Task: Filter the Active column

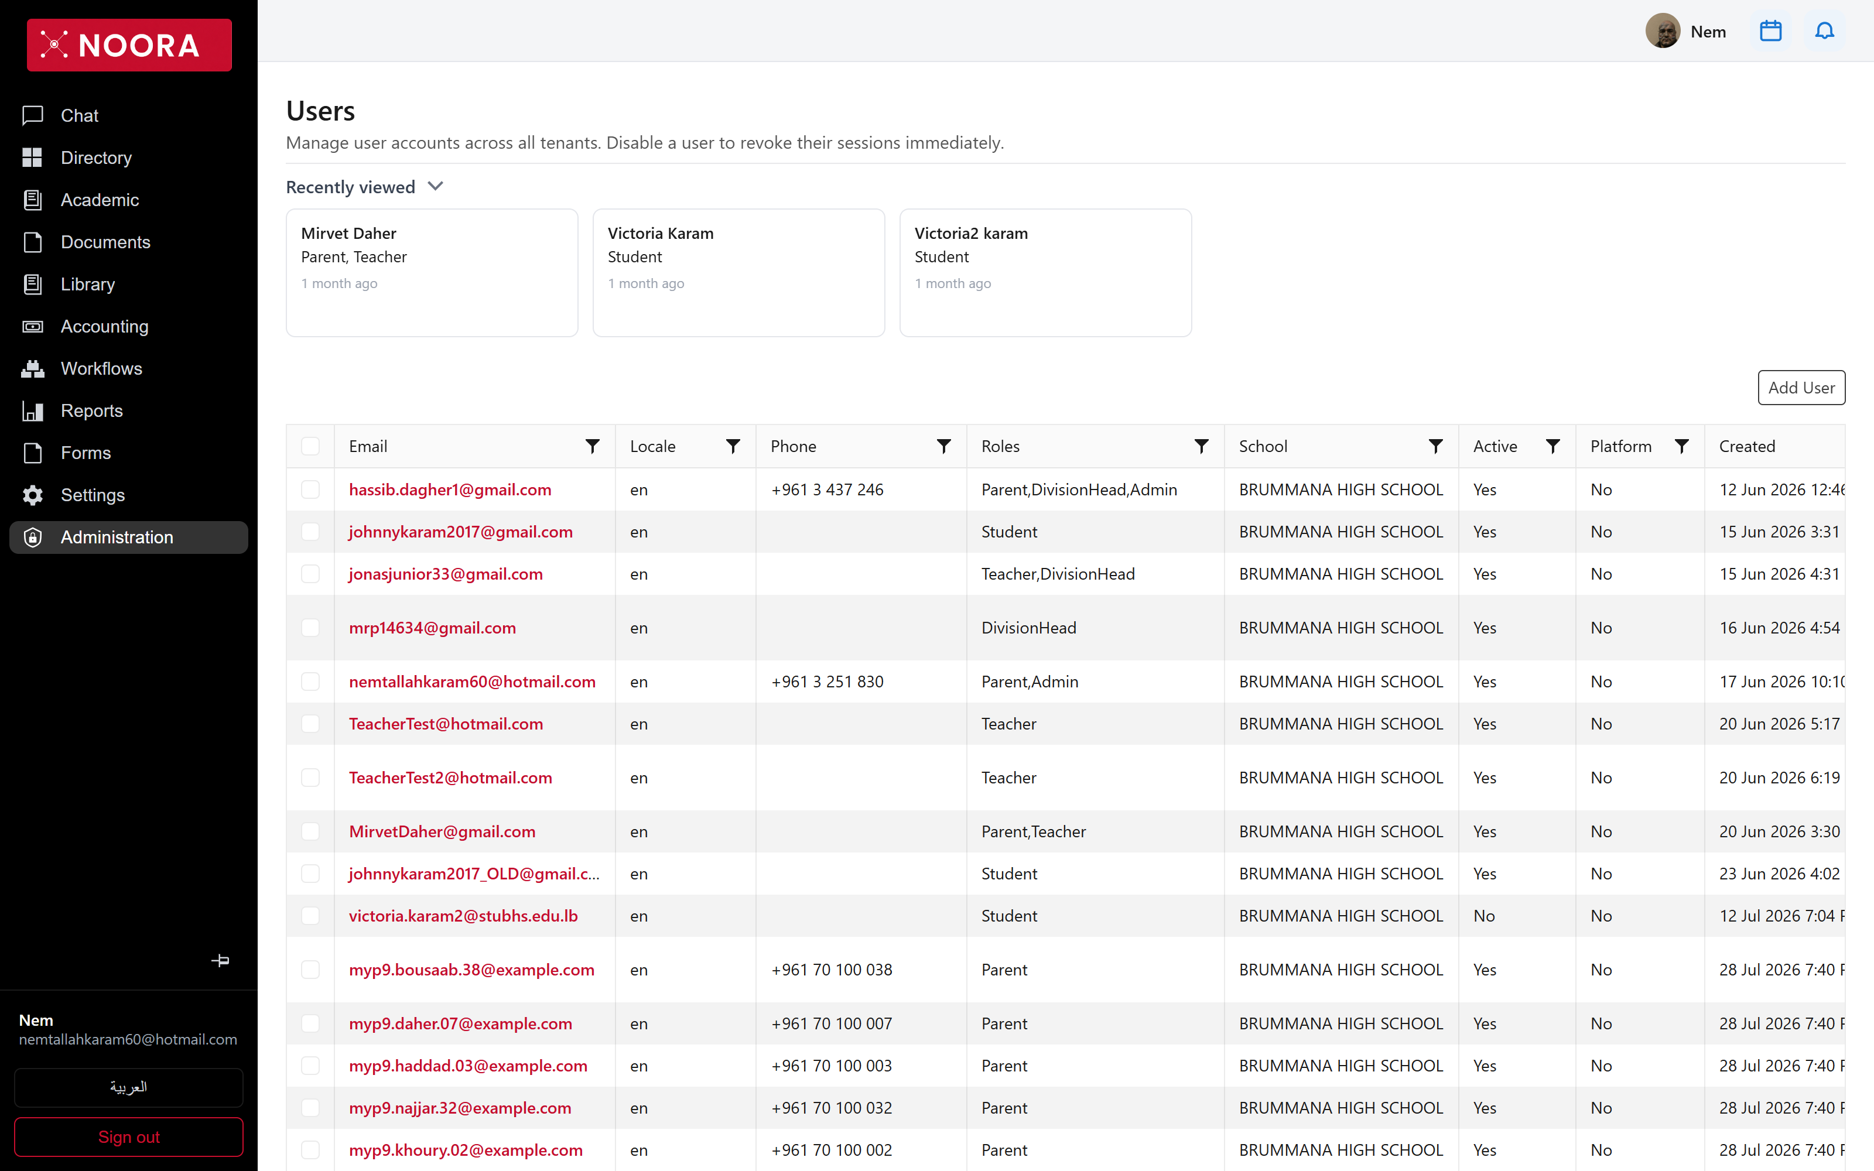Action: (x=1552, y=446)
